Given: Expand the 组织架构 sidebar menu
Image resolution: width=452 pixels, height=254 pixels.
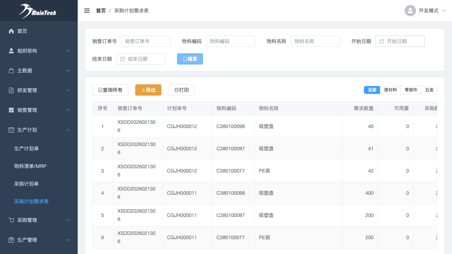Looking at the screenshot, I should coord(39,51).
